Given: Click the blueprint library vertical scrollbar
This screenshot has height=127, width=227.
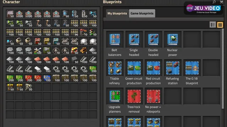Looking at the screenshot, I should click(223, 69).
